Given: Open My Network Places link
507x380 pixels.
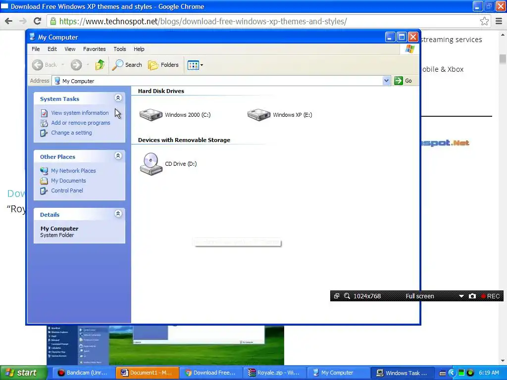Looking at the screenshot, I should coord(73,171).
